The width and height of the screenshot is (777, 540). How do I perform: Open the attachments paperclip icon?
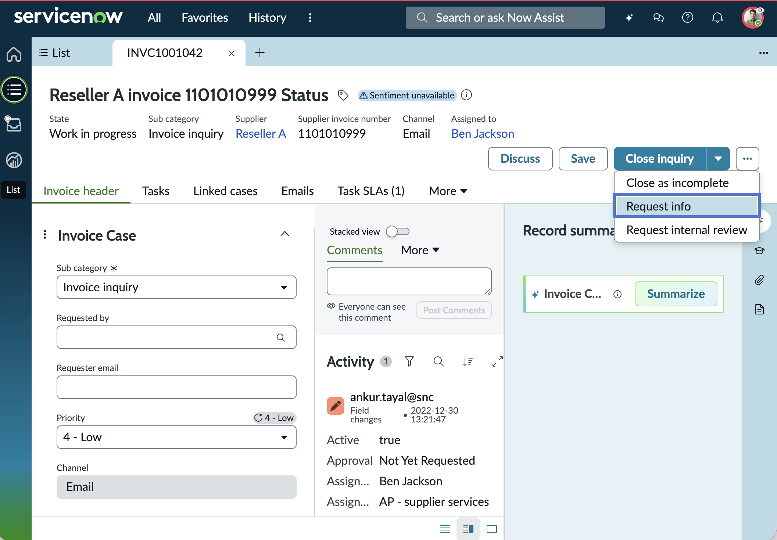759,280
